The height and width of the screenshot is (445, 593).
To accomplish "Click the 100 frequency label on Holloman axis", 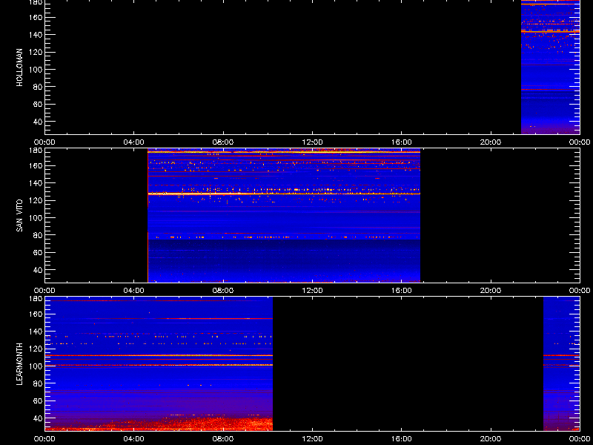I will [x=36, y=69].
